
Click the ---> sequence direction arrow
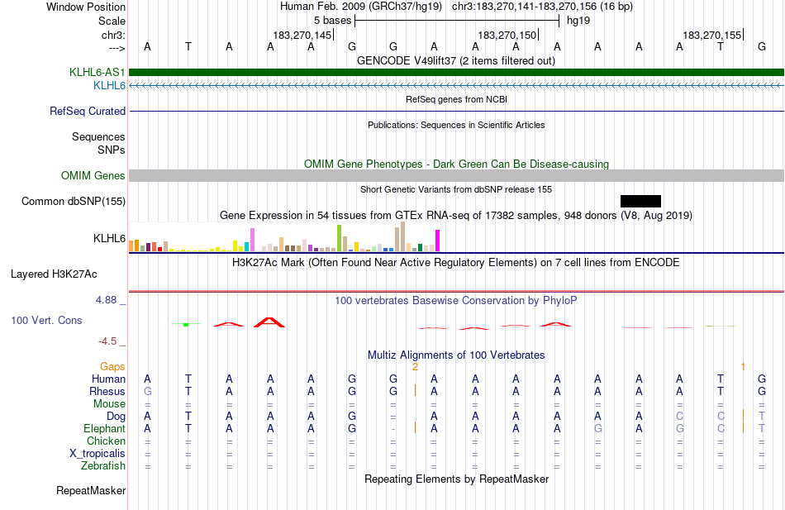[117, 48]
